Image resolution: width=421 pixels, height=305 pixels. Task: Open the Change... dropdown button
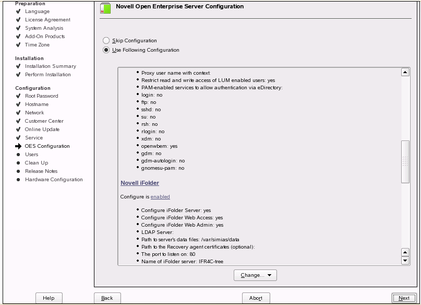256,275
